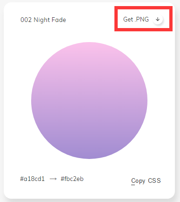Click the center of the gradient circle
The height and width of the screenshot is (202, 180).
(x=89, y=101)
